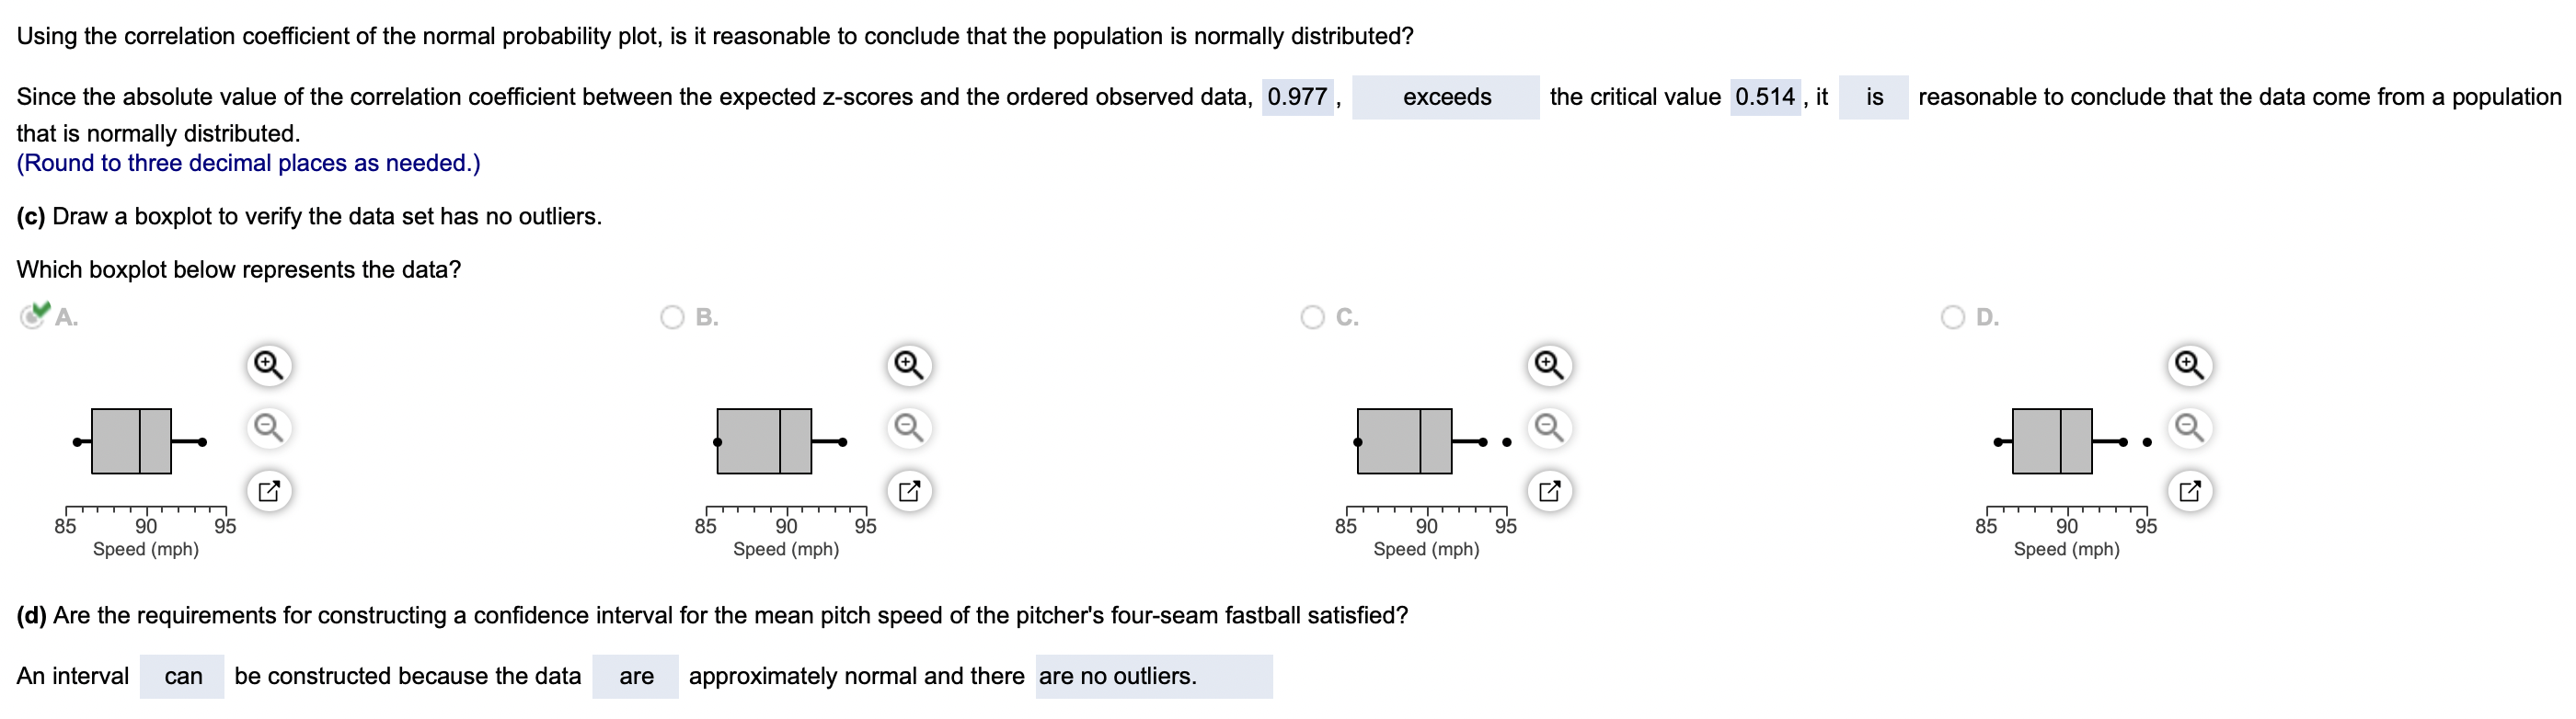Select answer option D radio button
This screenshot has width=2576, height=719.
coord(1952,317)
